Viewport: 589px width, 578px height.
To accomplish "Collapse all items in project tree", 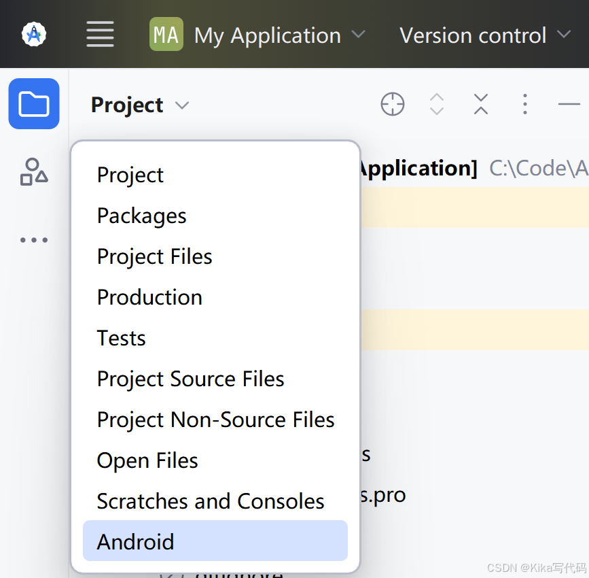I will pyautogui.click(x=481, y=104).
